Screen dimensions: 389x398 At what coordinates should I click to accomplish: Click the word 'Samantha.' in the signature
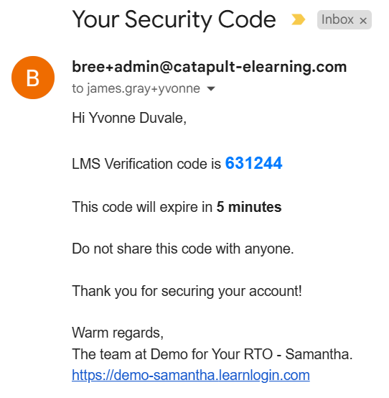pos(319,354)
